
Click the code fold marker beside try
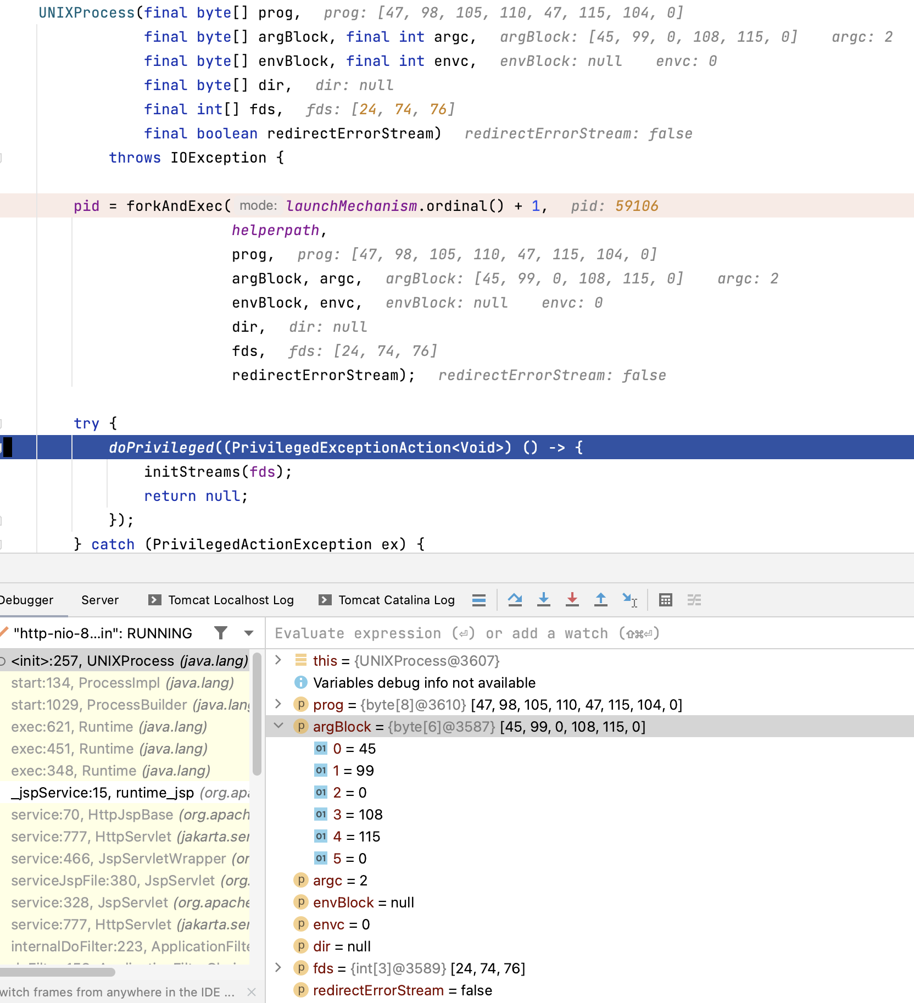point(2,424)
